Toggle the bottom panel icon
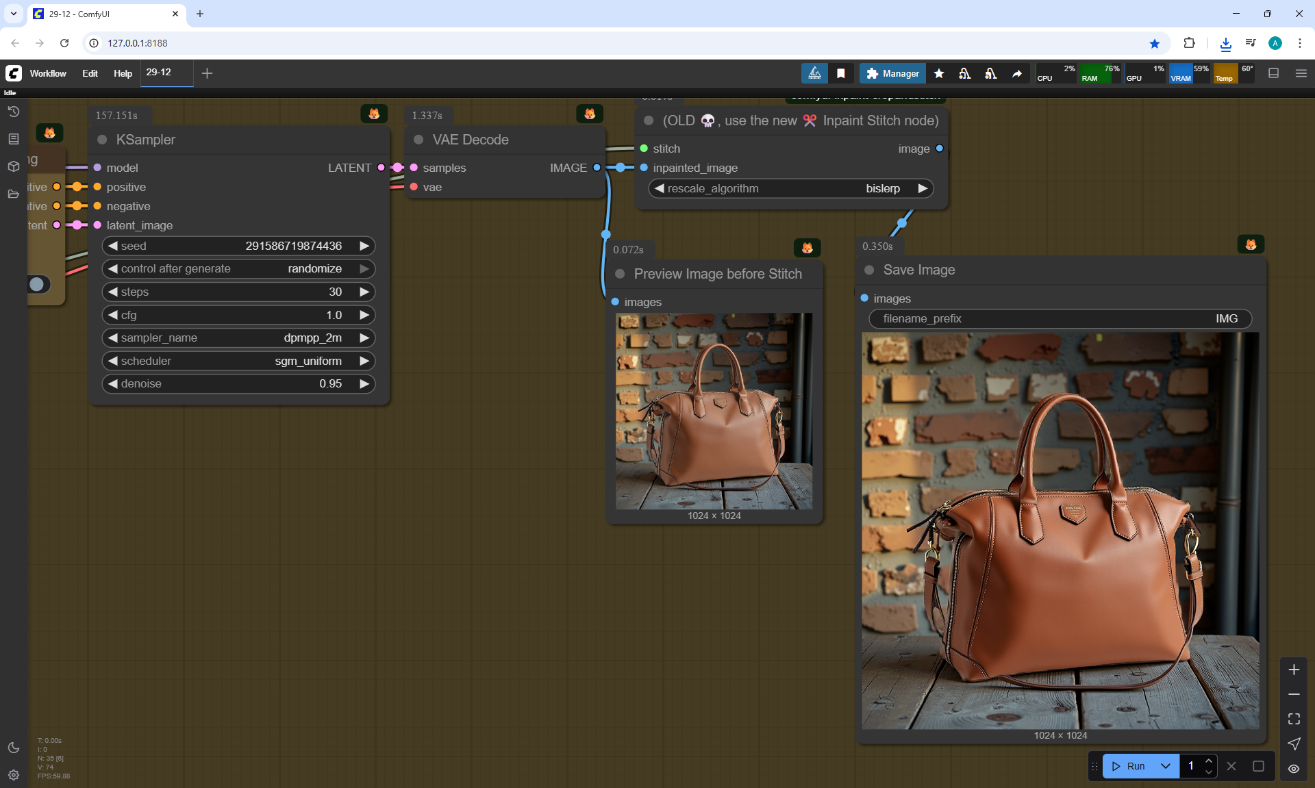 (1273, 73)
